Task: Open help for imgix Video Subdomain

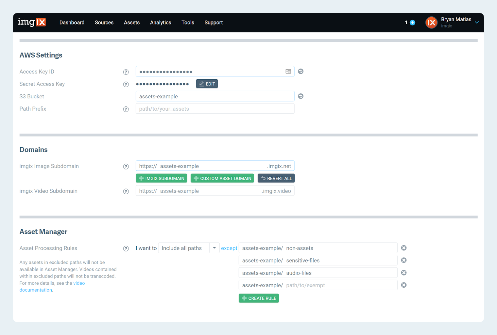Action: 126,191
